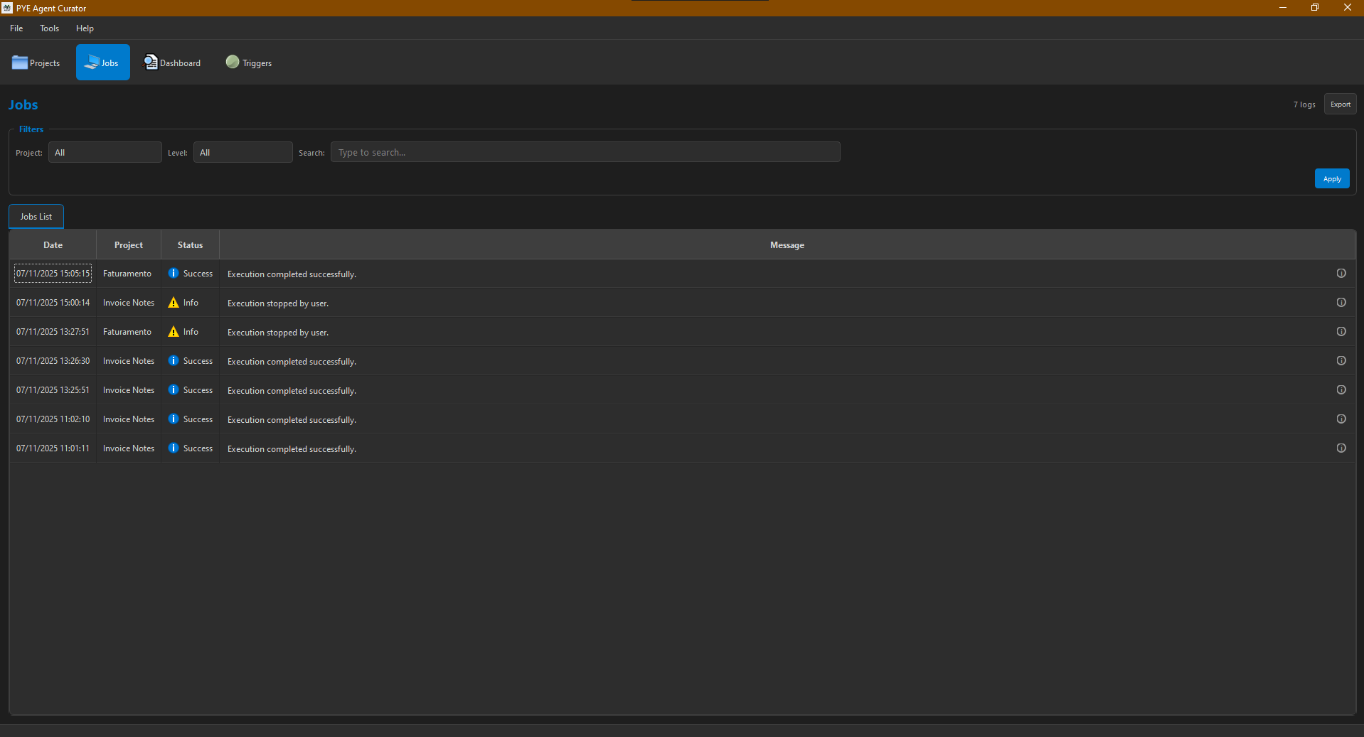Select the job dated 07/11/2025 15:05:15
The height and width of the screenshot is (737, 1364).
coord(53,273)
